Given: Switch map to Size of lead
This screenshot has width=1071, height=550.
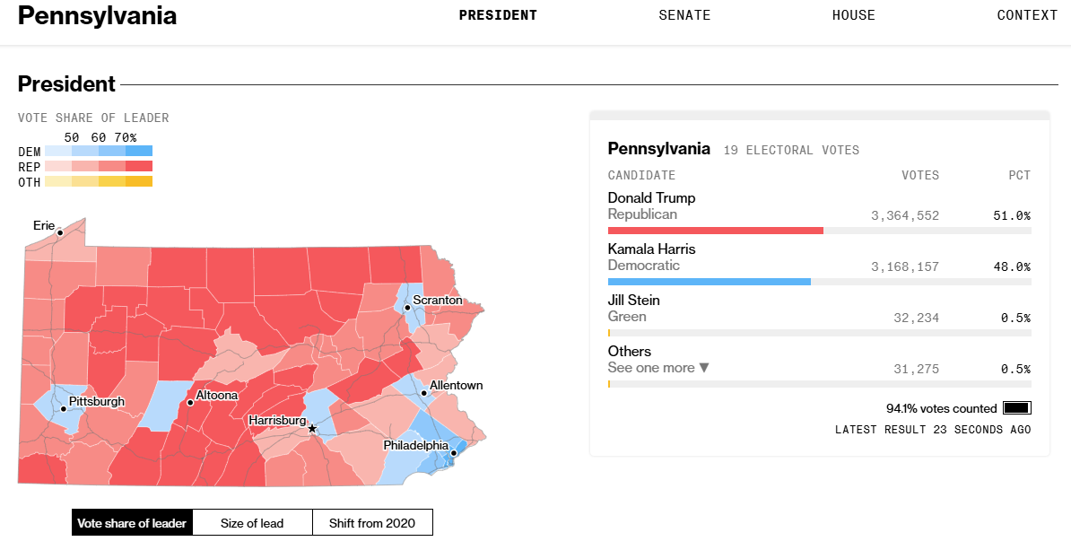Looking at the screenshot, I should pyautogui.click(x=252, y=523).
